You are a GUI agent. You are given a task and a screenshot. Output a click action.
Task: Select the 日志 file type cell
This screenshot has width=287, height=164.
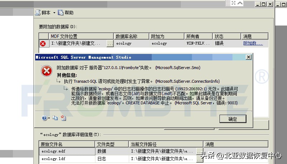click(x=112, y=159)
